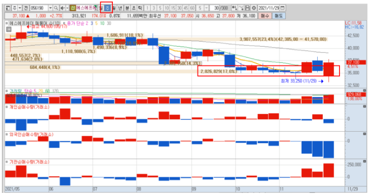The height and width of the screenshot is (195, 369).
Task: Click the latest red candle in price chart
Action: coord(329,69)
